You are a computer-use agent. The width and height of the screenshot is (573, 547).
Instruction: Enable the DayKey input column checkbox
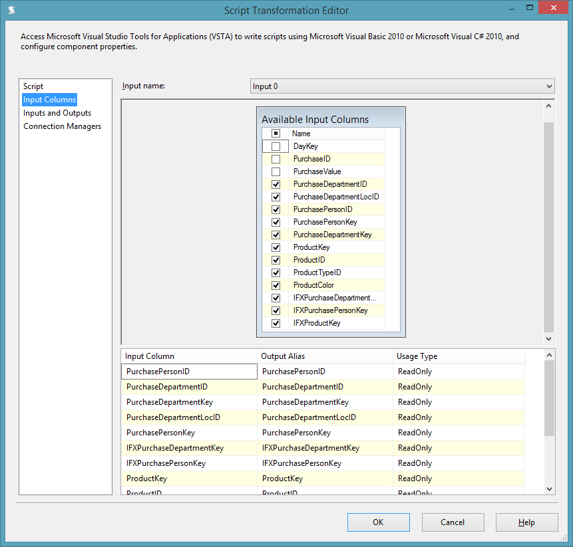[276, 146]
